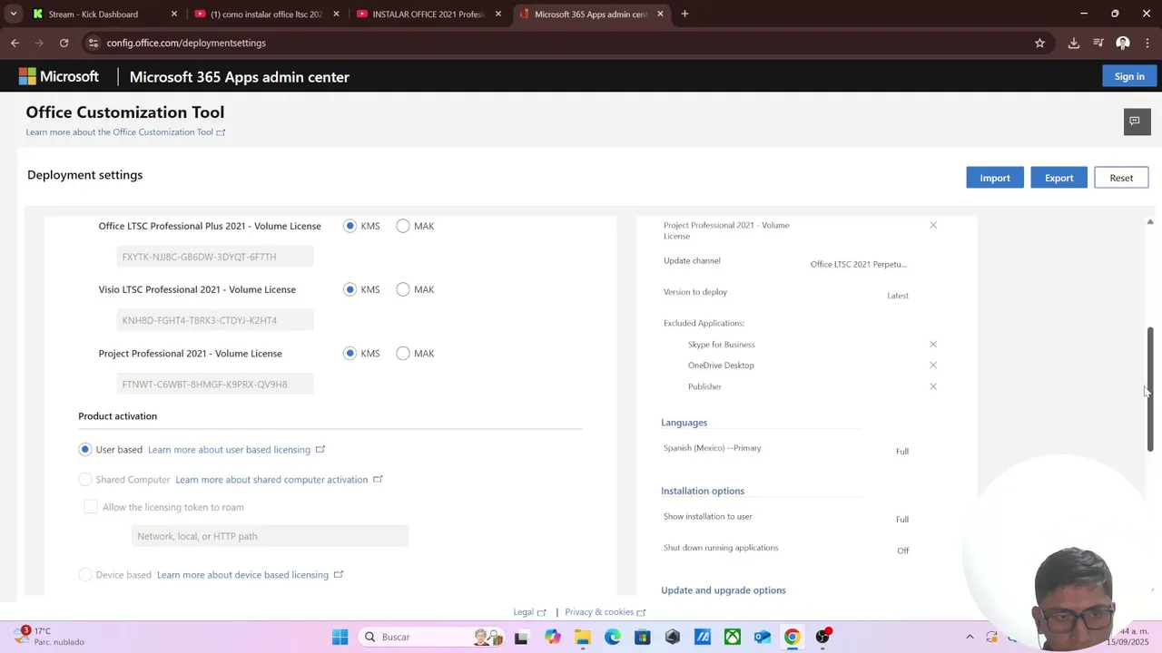The width and height of the screenshot is (1162, 653).
Task: Select KMS for Project Professional 2021
Action: [350, 353]
